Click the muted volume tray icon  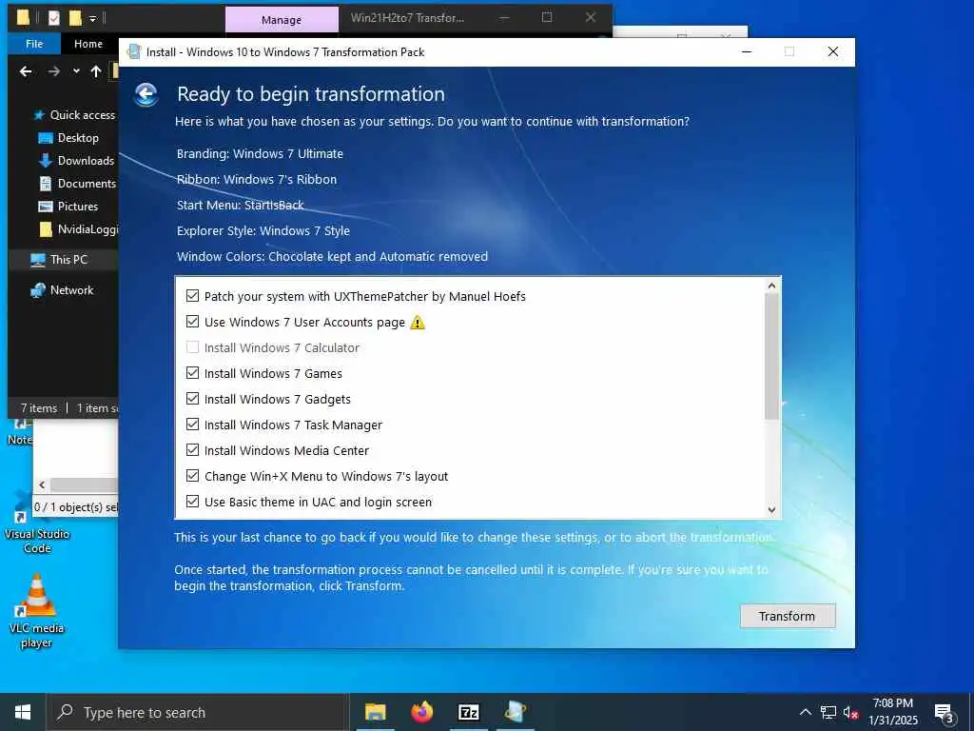click(x=851, y=712)
